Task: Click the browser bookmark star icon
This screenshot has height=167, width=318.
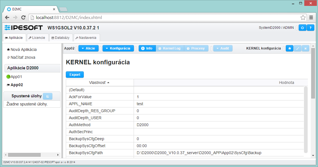Action: pyautogui.click(x=303, y=17)
